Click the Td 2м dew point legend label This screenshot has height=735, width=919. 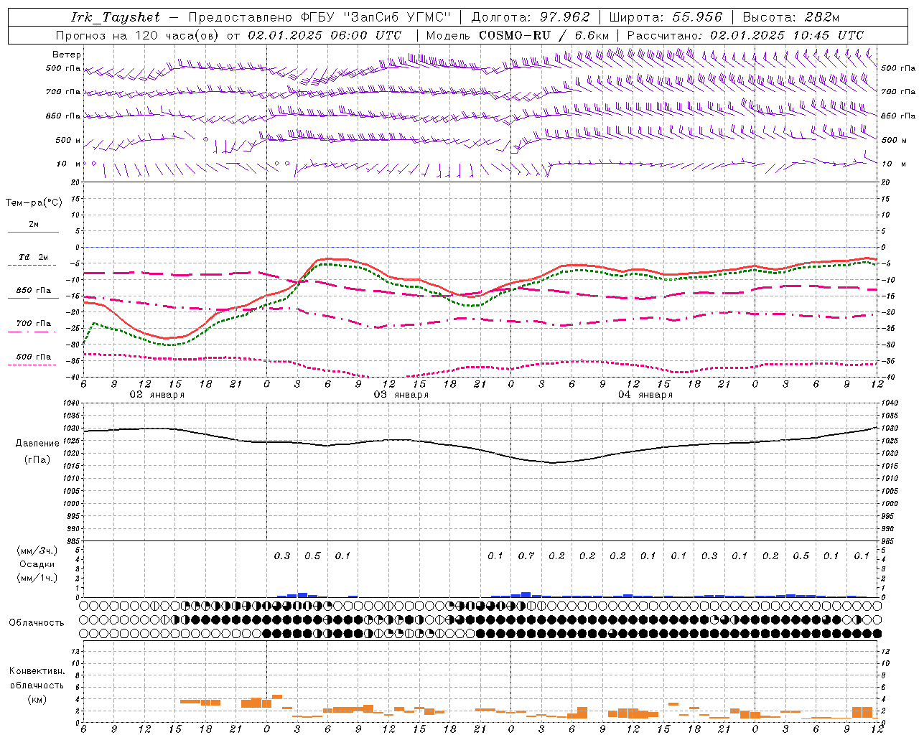[33, 257]
